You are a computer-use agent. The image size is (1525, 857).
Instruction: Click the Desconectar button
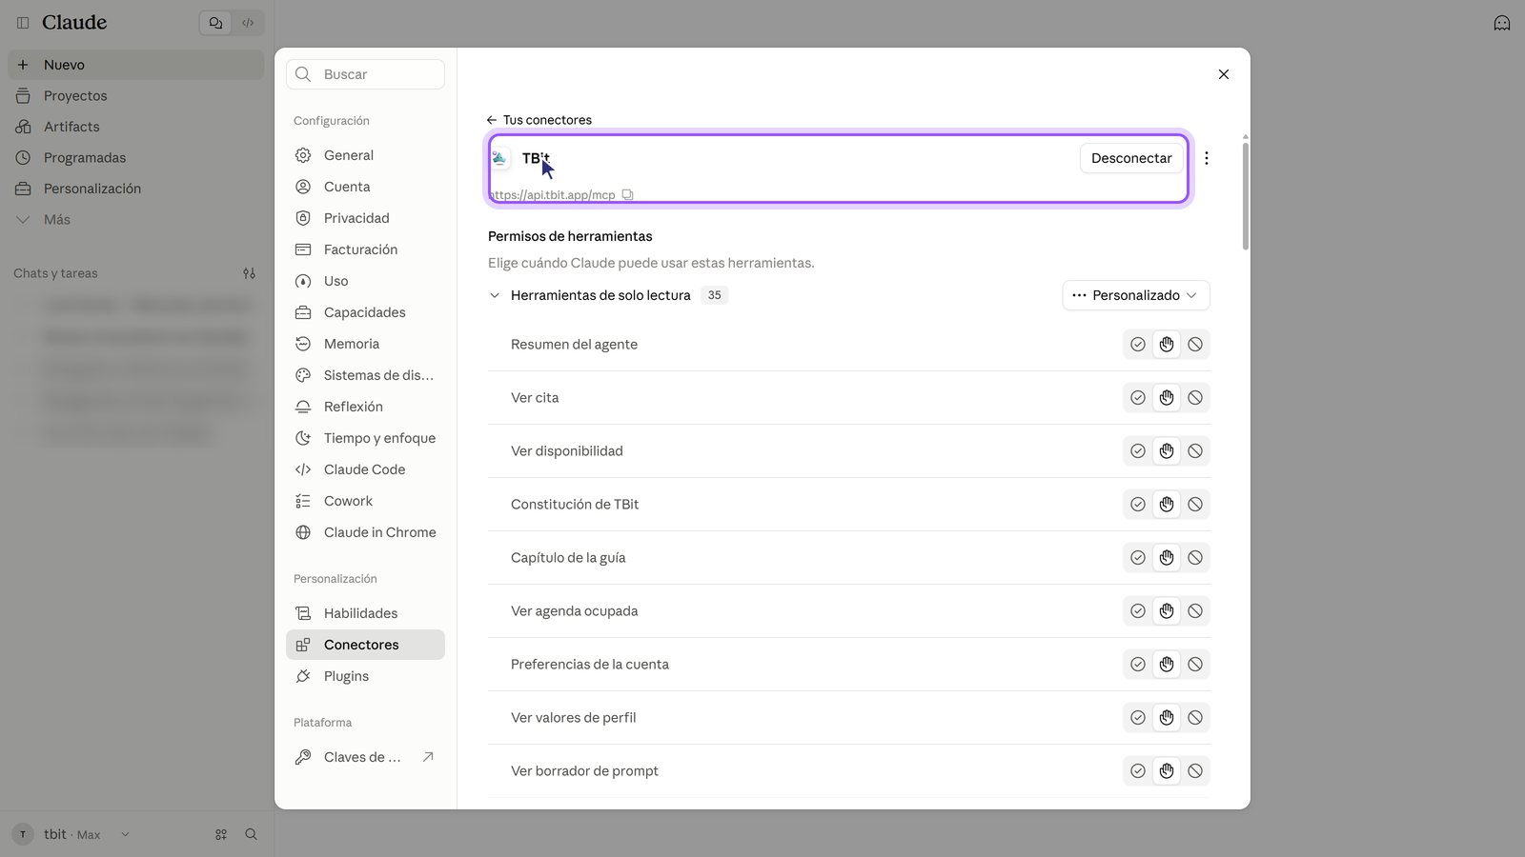tap(1131, 158)
